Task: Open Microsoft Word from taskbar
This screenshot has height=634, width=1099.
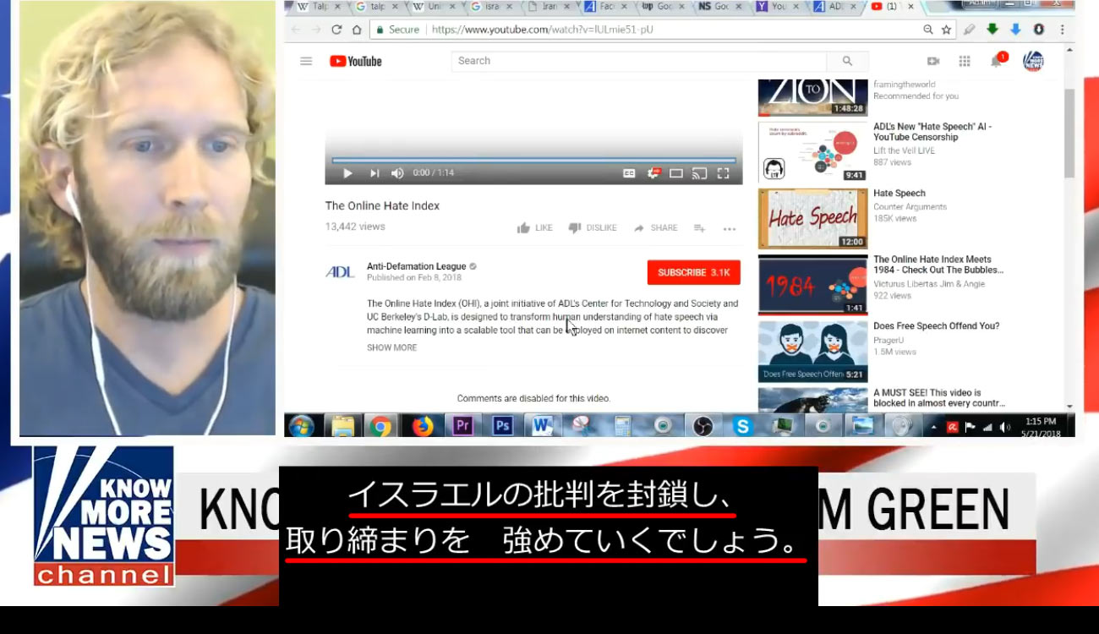Action: [x=541, y=426]
